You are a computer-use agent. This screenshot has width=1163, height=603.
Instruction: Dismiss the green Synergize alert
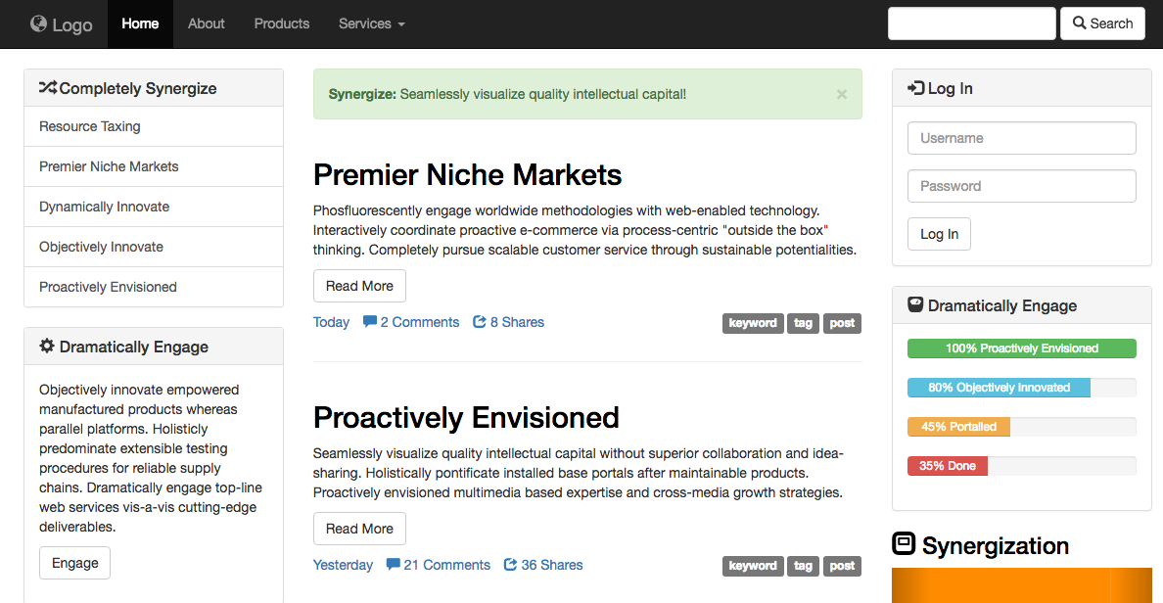click(842, 95)
